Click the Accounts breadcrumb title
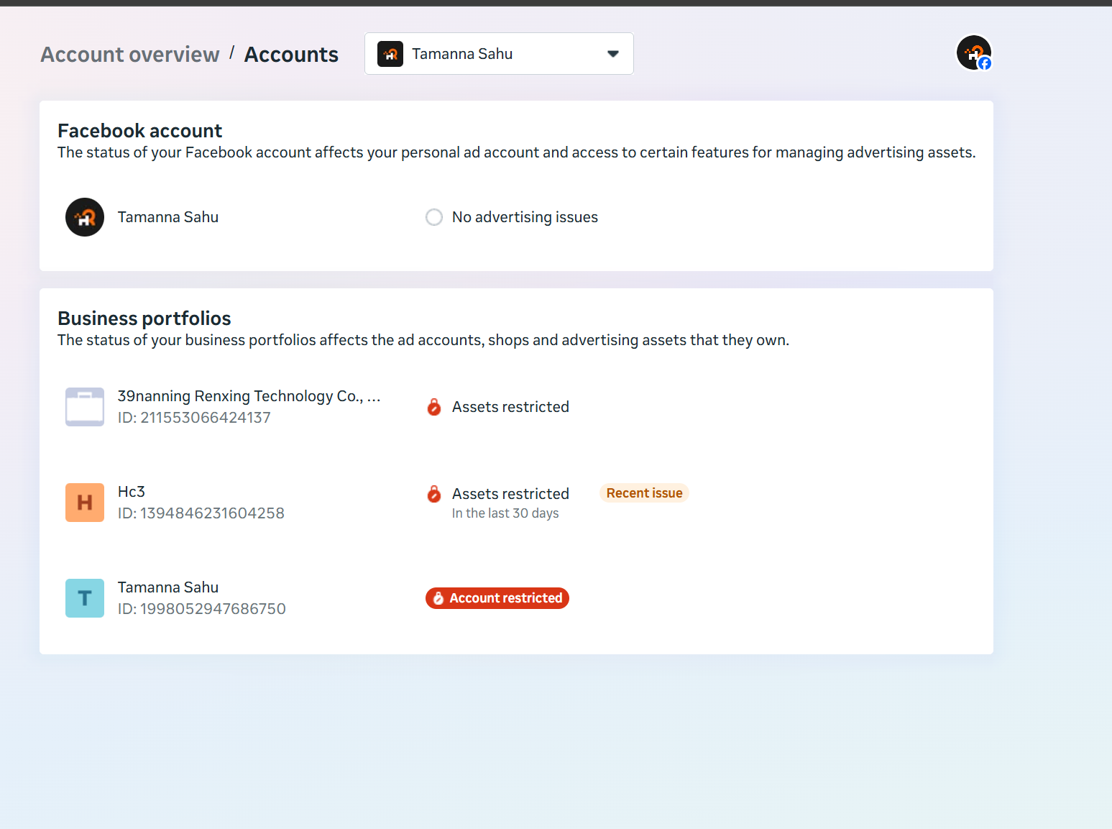The height and width of the screenshot is (829, 1112). point(291,55)
